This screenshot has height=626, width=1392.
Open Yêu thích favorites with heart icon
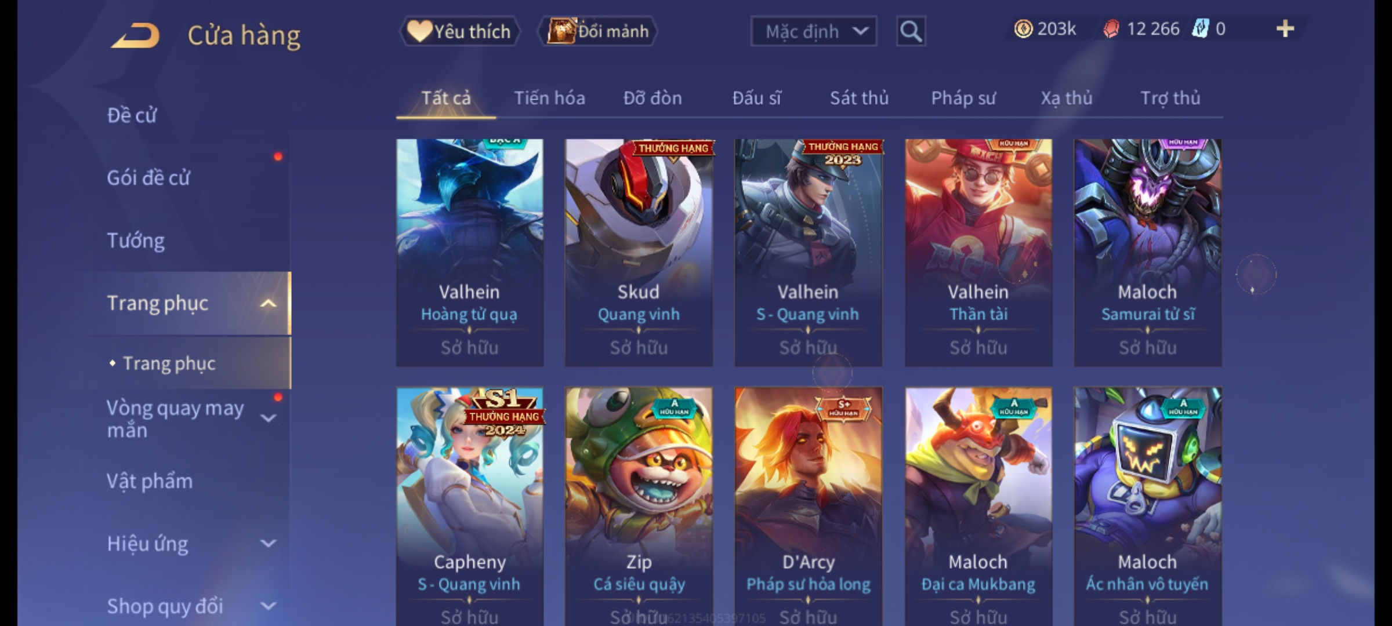tap(459, 31)
